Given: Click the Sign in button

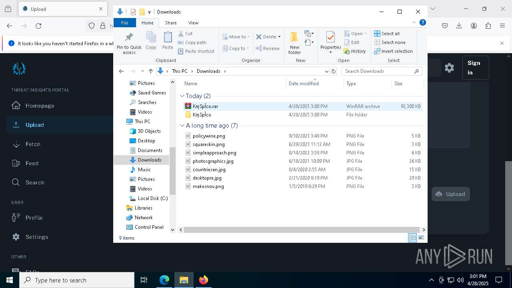Looking at the screenshot, I should (476, 68).
